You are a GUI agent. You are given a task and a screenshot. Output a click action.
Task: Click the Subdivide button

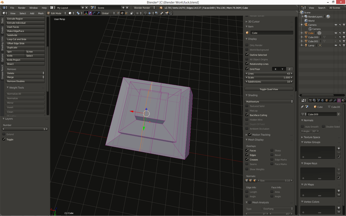click(x=25, y=35)
